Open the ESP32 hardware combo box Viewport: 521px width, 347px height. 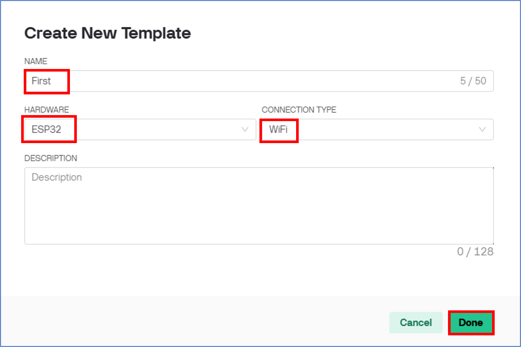point(140,129)
